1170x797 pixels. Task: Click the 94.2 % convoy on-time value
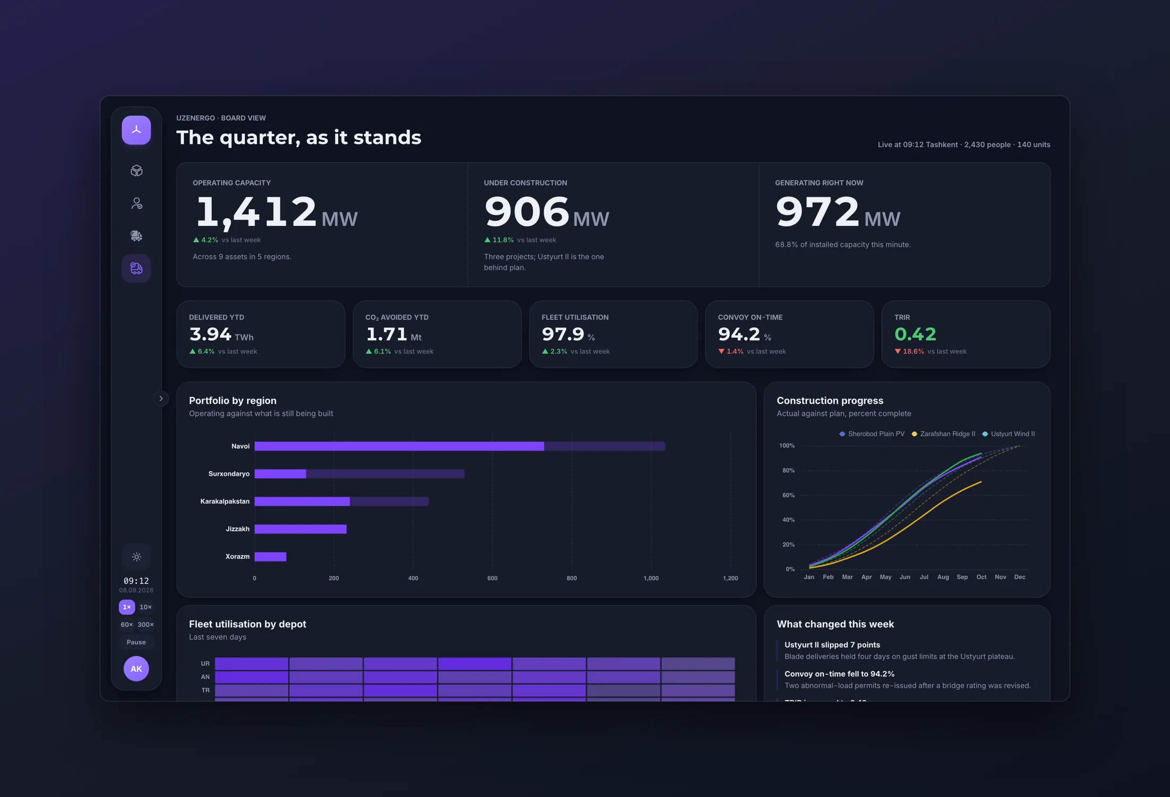click(x=745, y=334)
